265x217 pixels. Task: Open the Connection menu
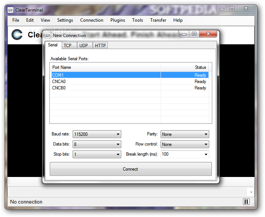click(92, 20)
